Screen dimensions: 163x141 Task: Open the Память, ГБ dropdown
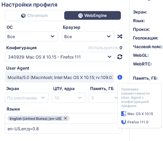(103, 98)
